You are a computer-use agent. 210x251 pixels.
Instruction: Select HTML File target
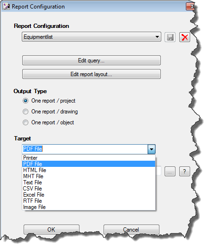coord(88,170)
